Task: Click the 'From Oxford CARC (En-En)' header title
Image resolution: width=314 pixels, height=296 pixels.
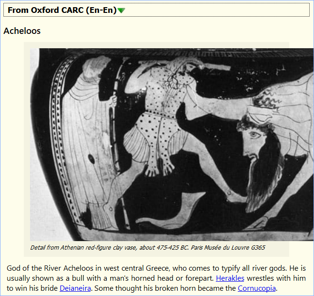Action: [62, 10]
